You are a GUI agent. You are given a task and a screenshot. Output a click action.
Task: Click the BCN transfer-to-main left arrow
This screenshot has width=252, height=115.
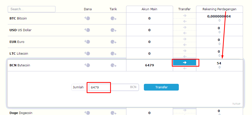[x=185, y=68]
